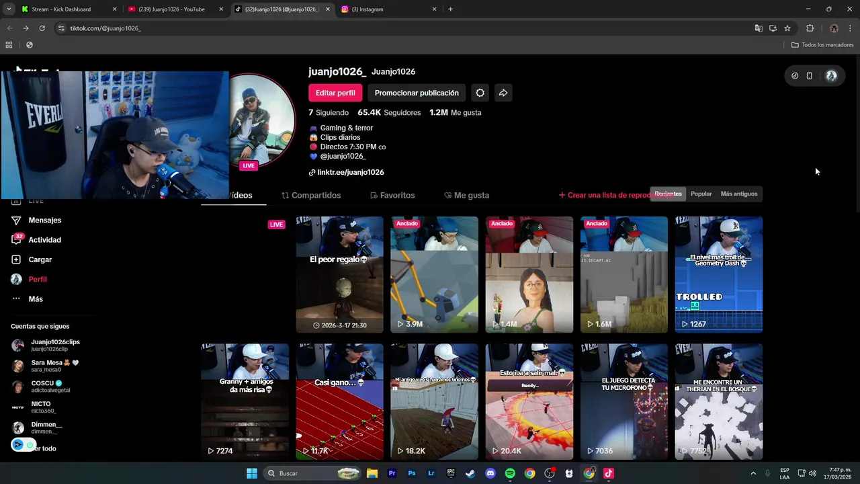Open the Geometry Dash TROLLED video
The width and height of the screenshot is (860, 484).
(718, 274)
